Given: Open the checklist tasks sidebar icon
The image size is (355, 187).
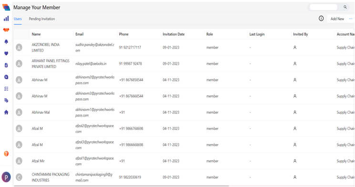Looking at the screenshot, I should pyautogui.click(x=6, y=89).
